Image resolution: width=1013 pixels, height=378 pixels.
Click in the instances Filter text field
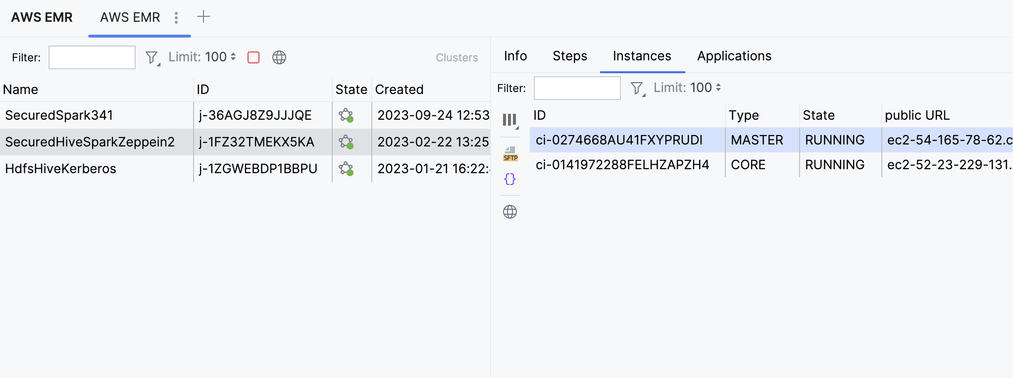[x=577, y=88]
